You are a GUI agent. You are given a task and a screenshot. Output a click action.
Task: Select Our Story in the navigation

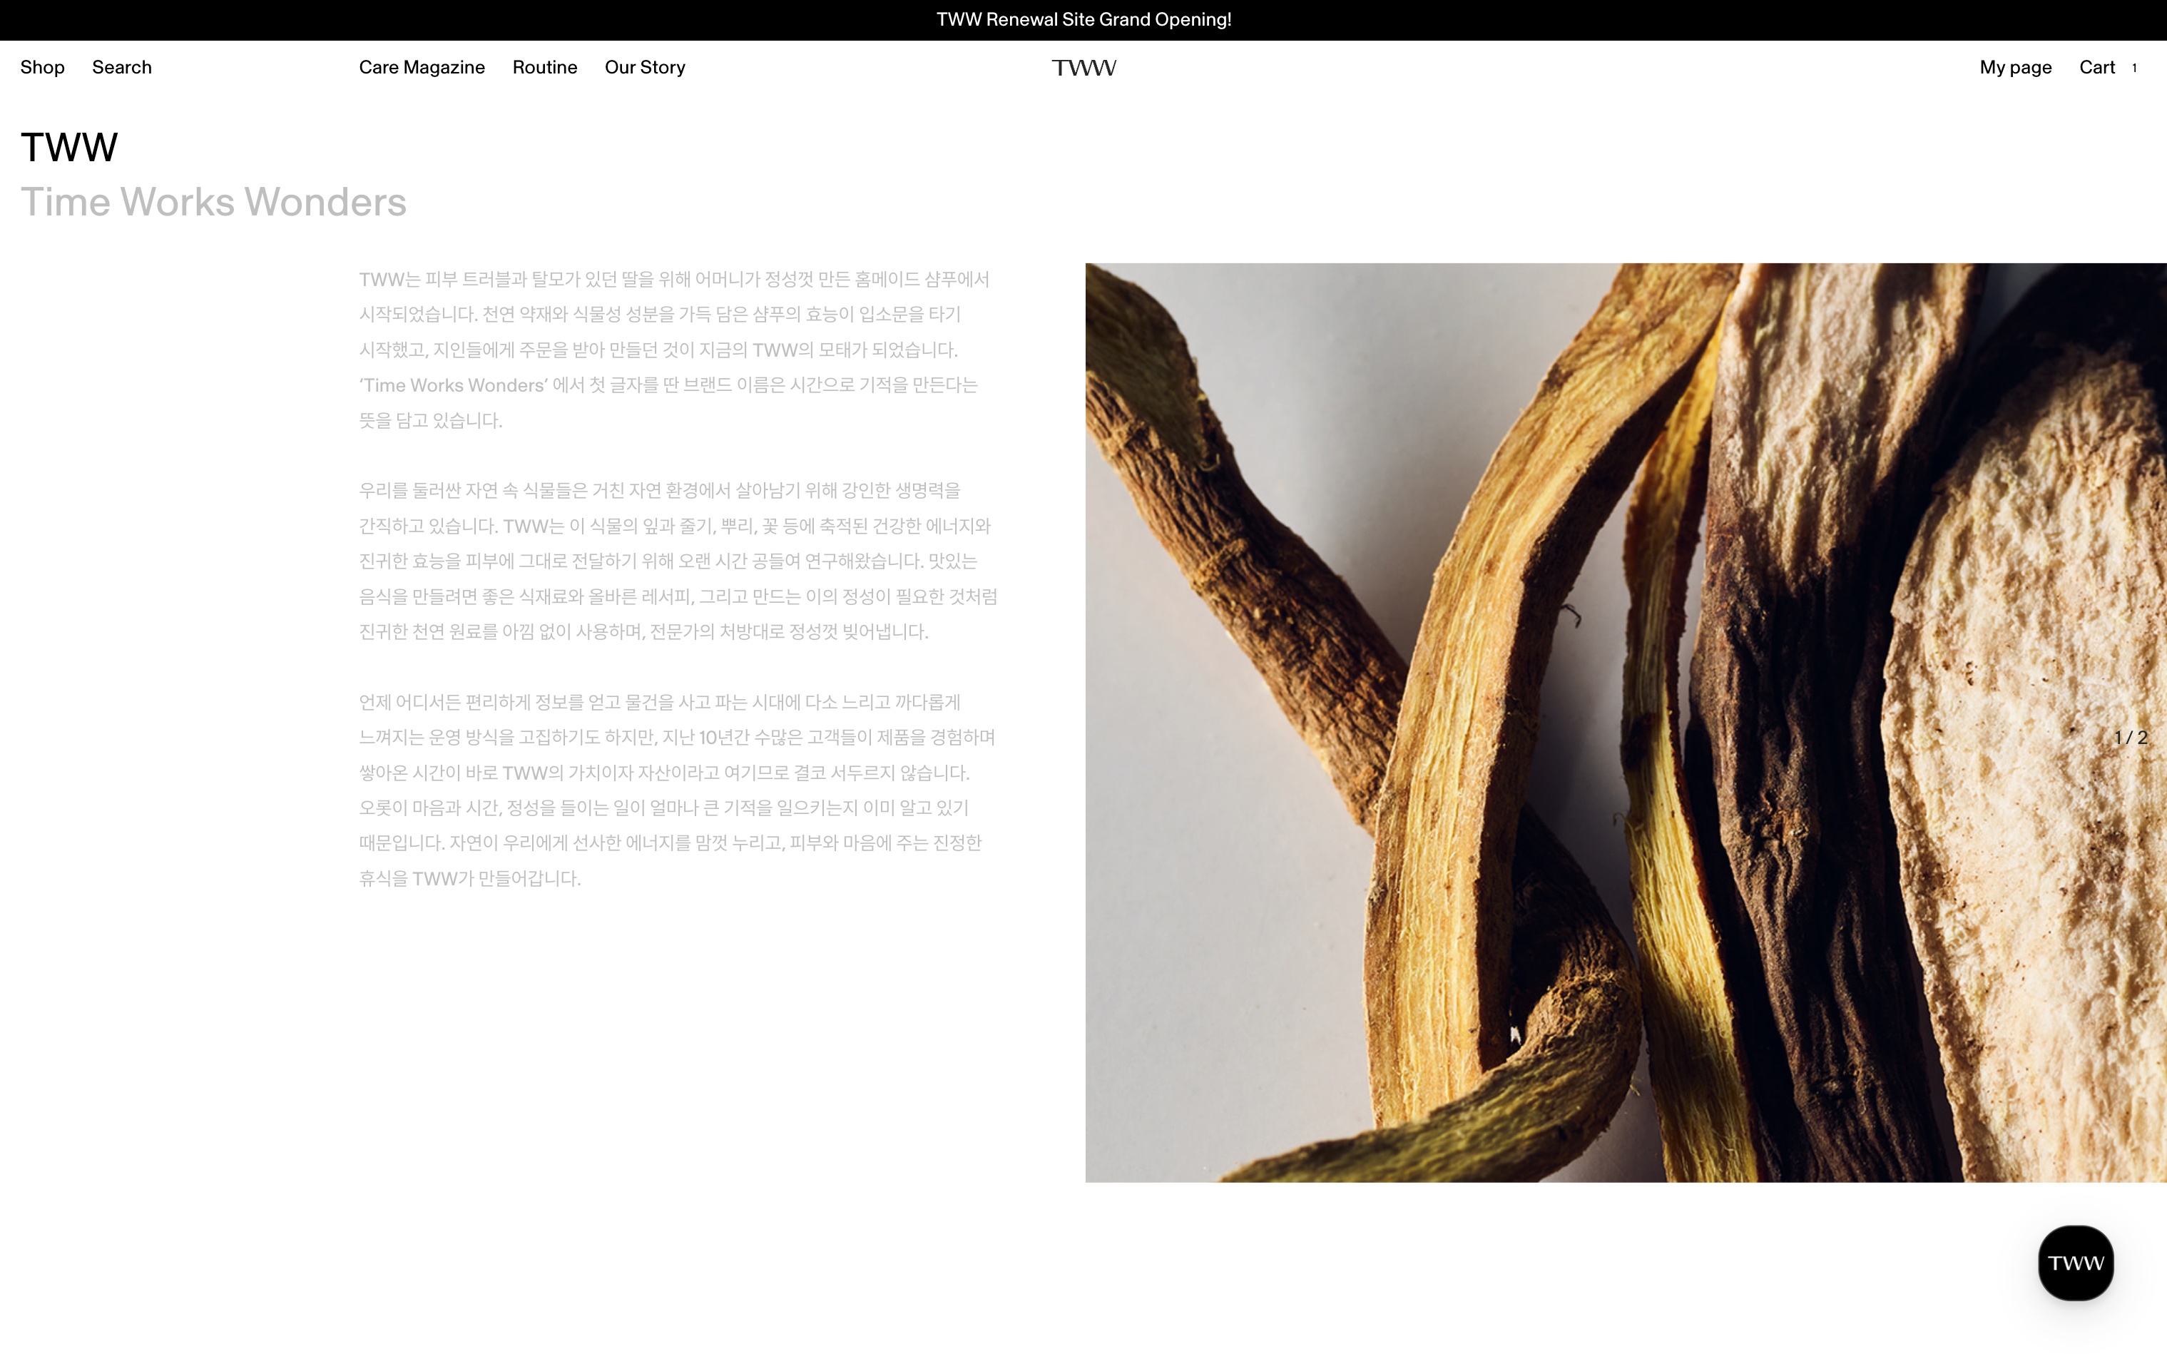(x=645, y=68)
